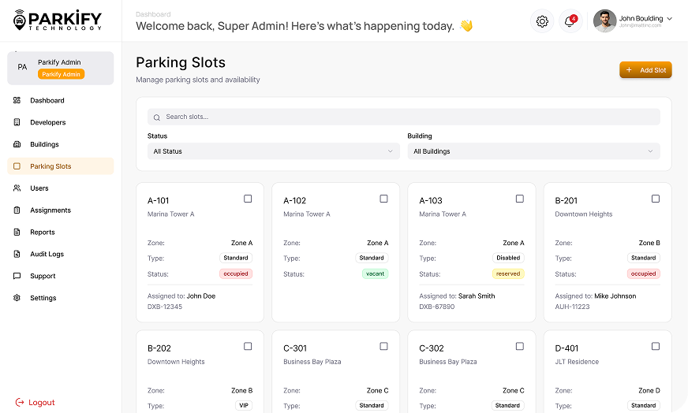Click the Add Slot button
Screen dimensions: 688x413
645,70
